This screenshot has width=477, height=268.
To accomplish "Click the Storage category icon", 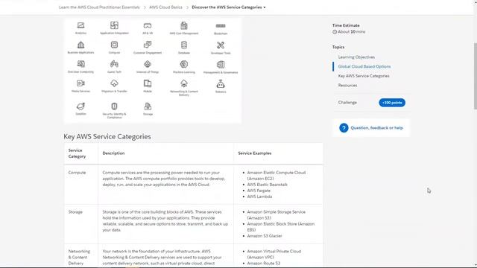I will [x=148, y=106].
